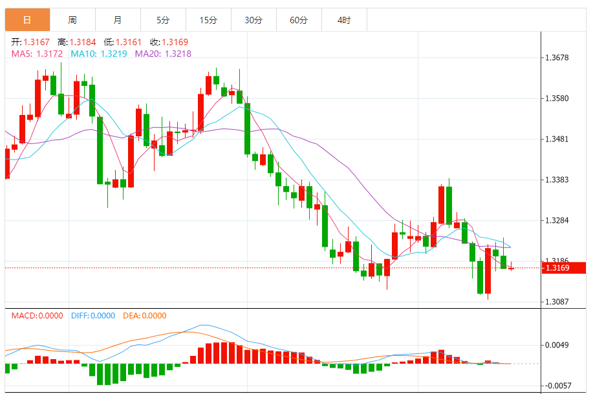Open the 15分 interval tab
Image resolution: width=593 pixels, height=394 pixels.
(x=208, y=20)
